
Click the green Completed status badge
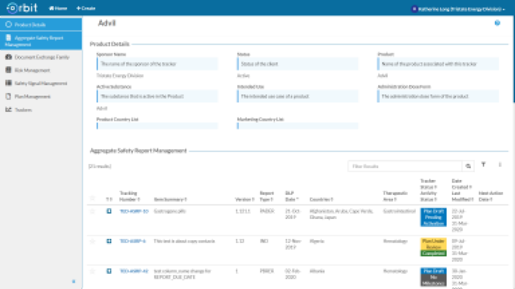point(433,253)
